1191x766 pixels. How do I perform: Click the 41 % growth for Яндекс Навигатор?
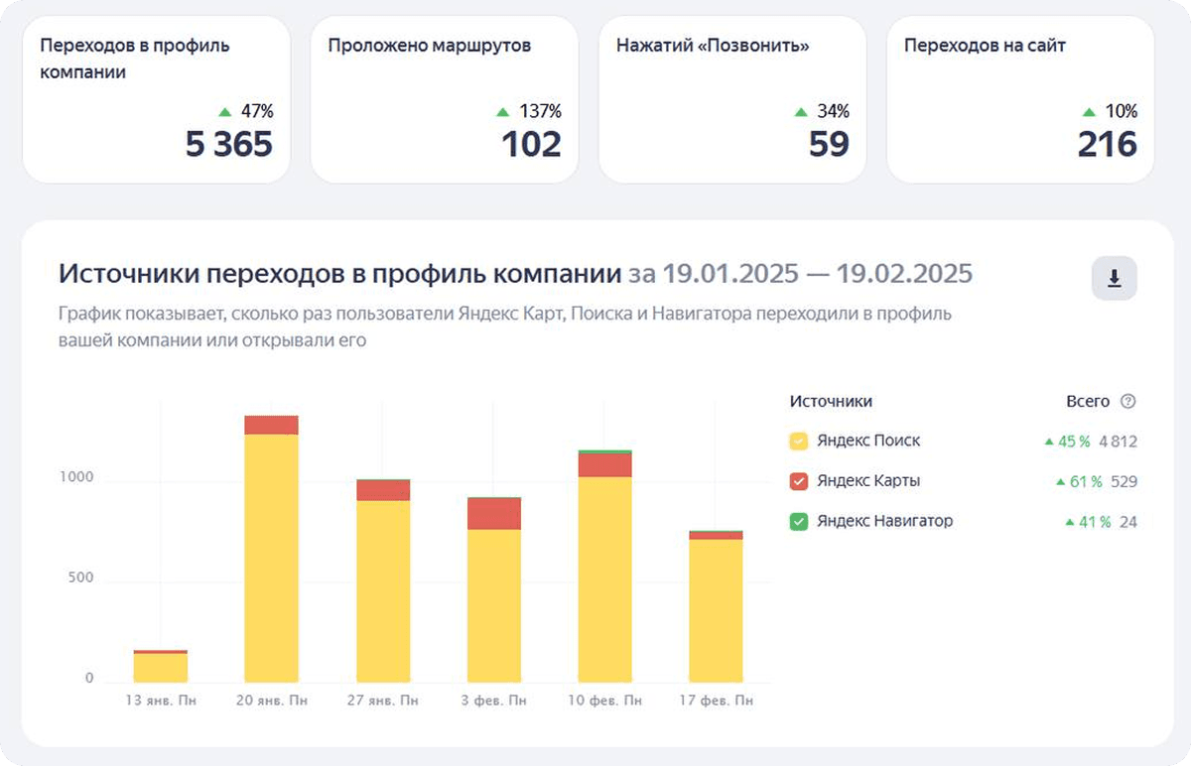click(1088, 522)
